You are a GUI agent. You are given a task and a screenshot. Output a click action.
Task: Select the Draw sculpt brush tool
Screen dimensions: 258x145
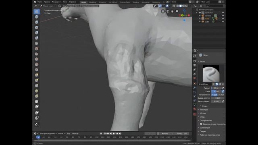[x=37, y=12]
